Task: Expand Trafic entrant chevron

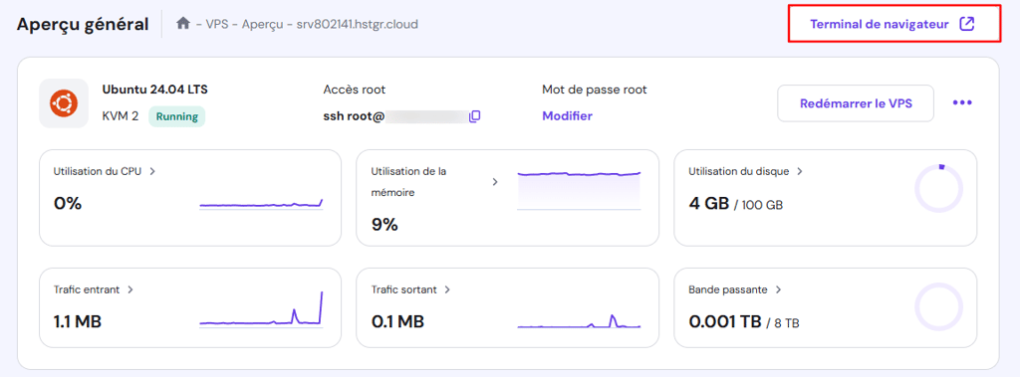Action: pos(130,289)
